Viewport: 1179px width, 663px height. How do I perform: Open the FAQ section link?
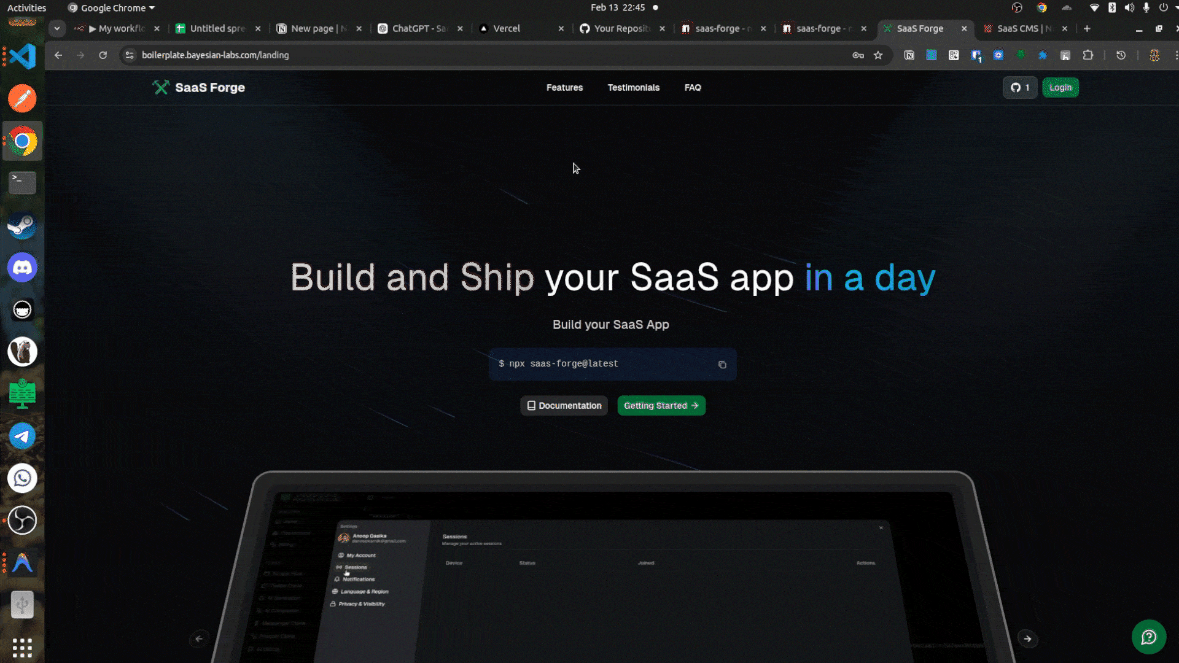pyautogui.click(x=693, y=88)
